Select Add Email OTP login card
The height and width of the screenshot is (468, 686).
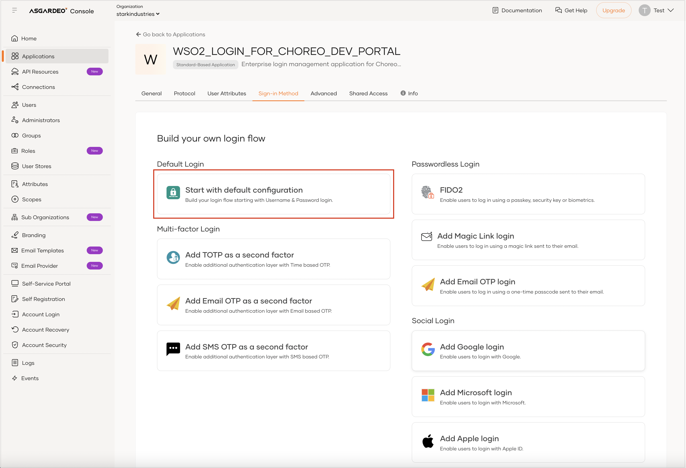point(528,286)
